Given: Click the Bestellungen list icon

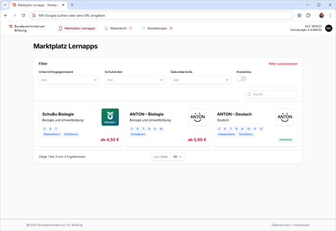Looking at the screenshot, I should coord(143,28).
